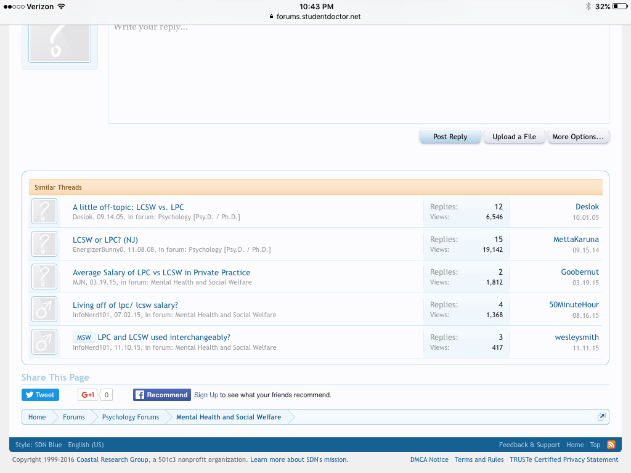Click the Google +1 share button

coord(88,395)
